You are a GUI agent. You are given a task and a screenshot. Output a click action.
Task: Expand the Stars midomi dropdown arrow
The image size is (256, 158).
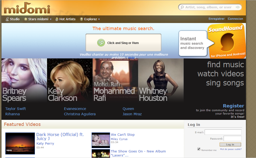point(51,19)
